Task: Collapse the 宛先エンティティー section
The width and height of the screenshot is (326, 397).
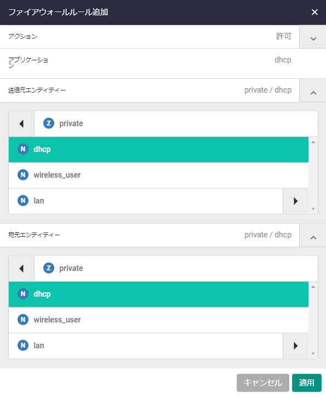Action: click(x=313, y=235)
